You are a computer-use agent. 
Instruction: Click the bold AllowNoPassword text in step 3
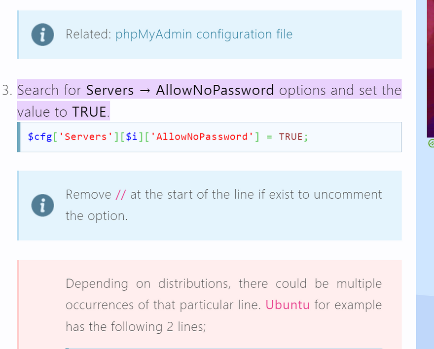click(x=215, y=90)
